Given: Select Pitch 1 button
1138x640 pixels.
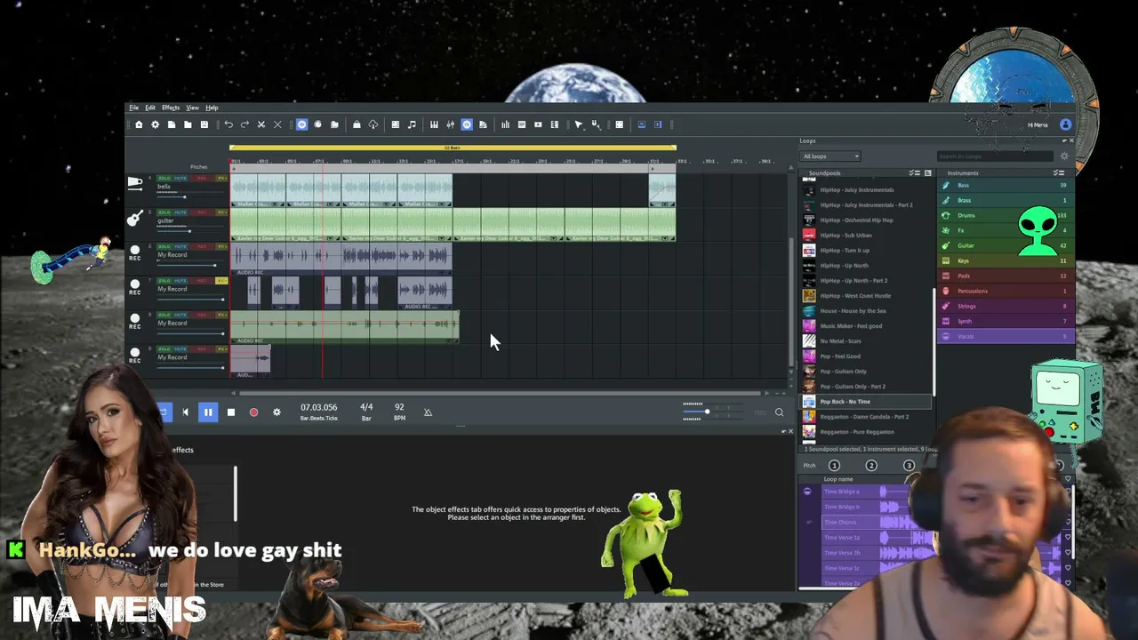Looking at the screenshot, I should [x=834, y=466].
